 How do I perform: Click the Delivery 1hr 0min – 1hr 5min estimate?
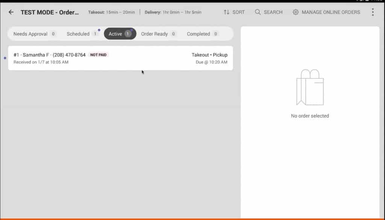pyautogui.click(x=173, y=12)
